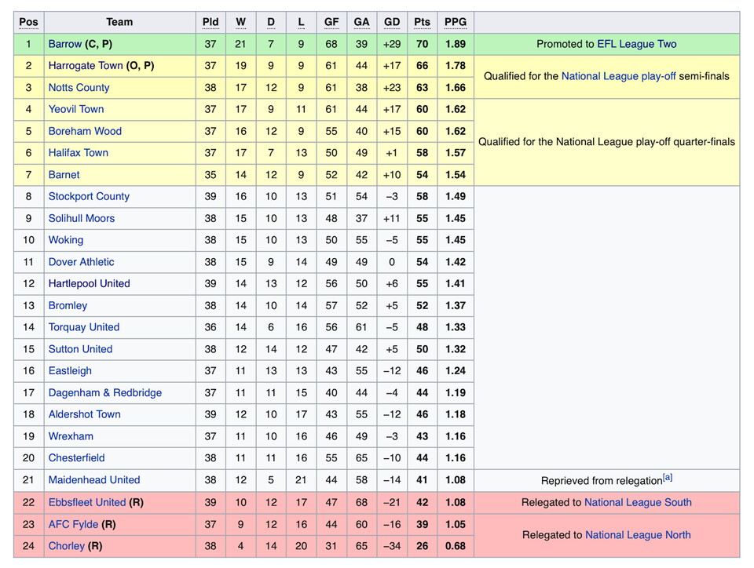Click the Harrogate Town team link
754x568 pixels.
point(86,66)
